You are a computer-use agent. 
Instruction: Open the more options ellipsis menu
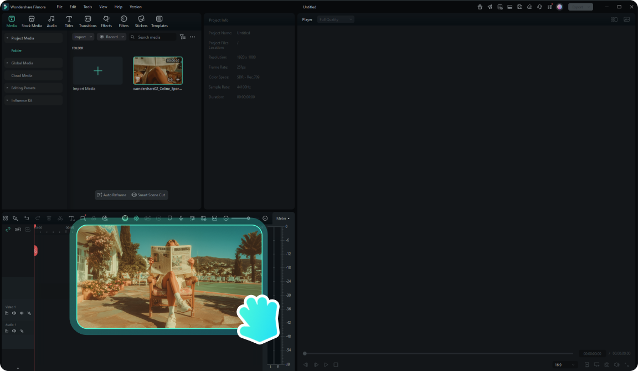tap(193, 37)
